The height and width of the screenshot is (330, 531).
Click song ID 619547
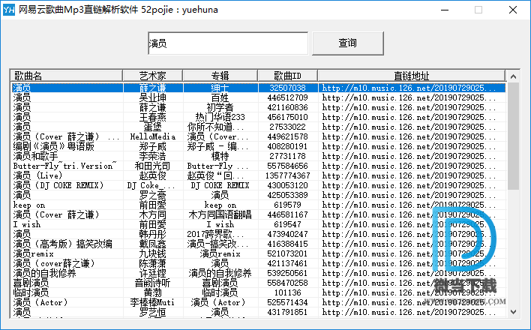tap(287, 225)
